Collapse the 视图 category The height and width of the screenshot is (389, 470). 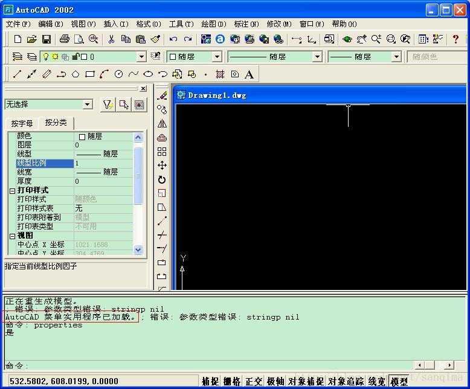pos(12,236)
